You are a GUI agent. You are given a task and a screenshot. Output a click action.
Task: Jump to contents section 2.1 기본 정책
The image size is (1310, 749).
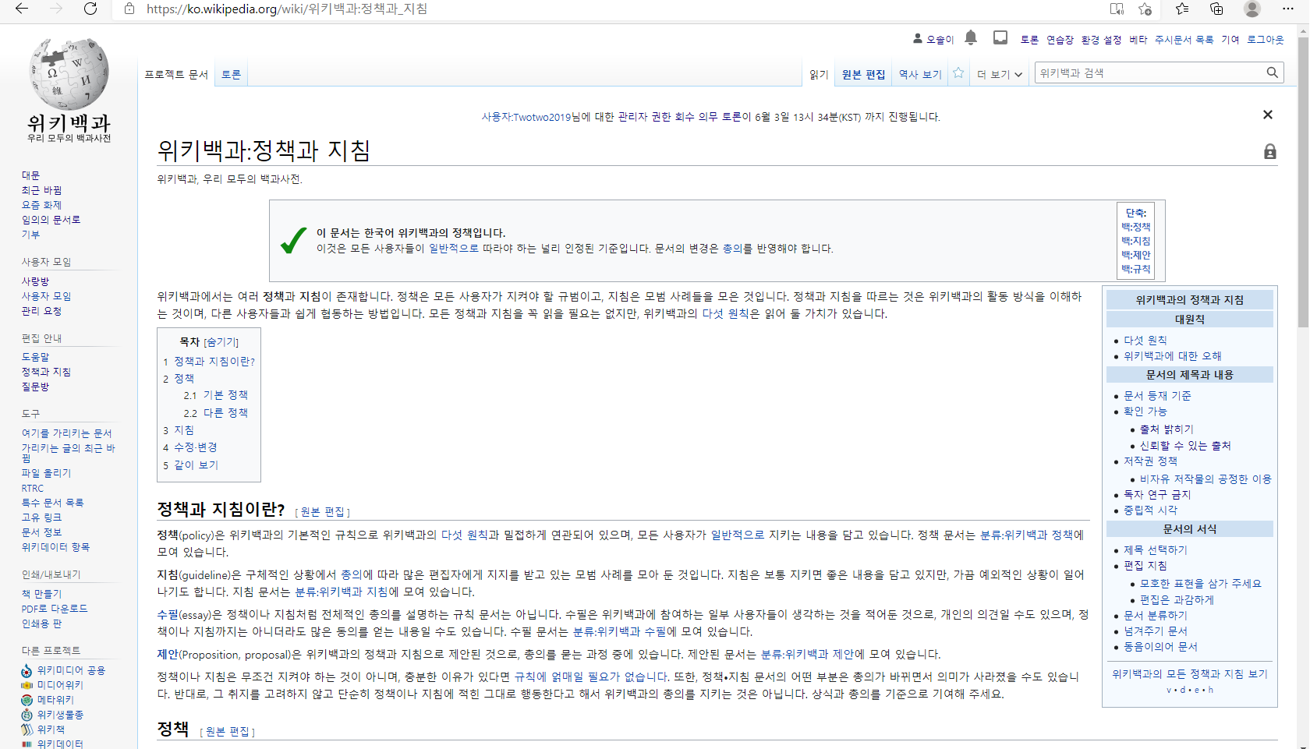click(225, 395)
